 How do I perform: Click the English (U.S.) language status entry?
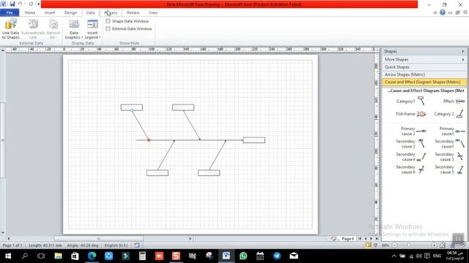click(116, 245)
